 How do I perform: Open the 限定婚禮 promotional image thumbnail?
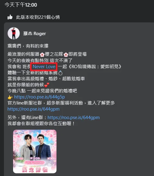pyautogui.click(x=35, y=151)
